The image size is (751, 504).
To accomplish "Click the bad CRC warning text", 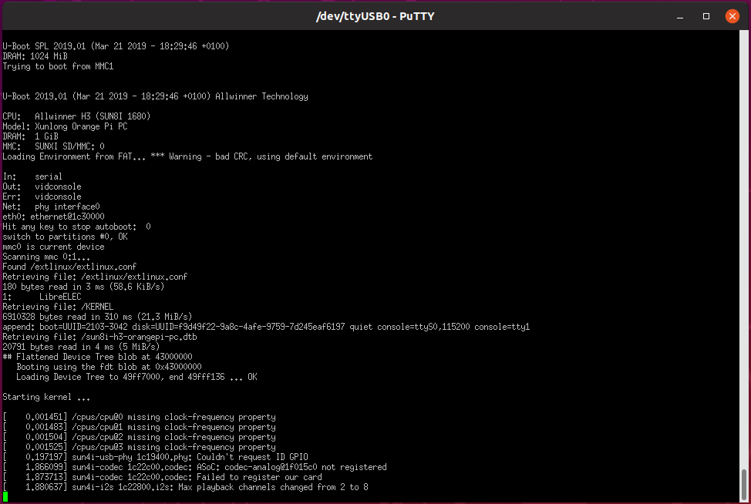I will (275, 156).
